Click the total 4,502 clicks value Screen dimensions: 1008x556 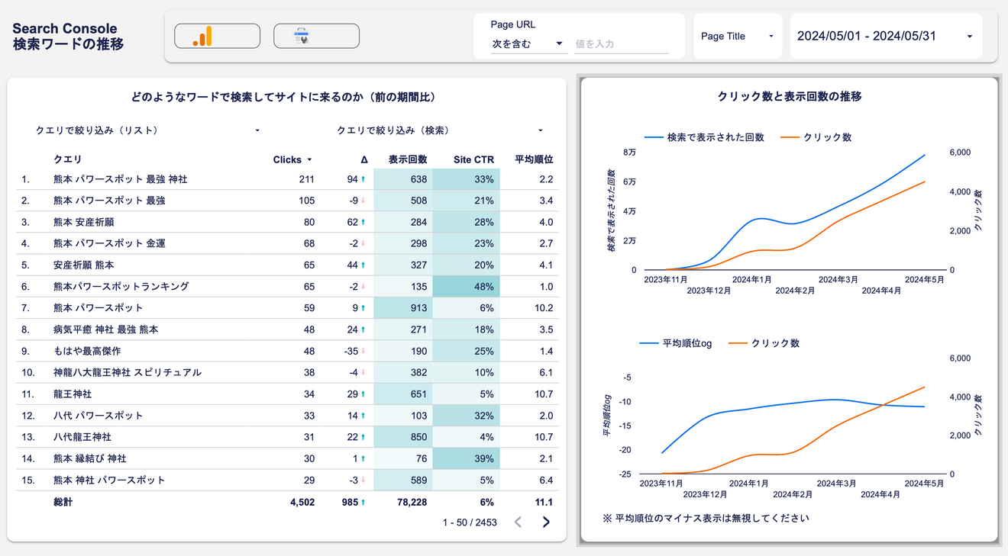point(302,502)
